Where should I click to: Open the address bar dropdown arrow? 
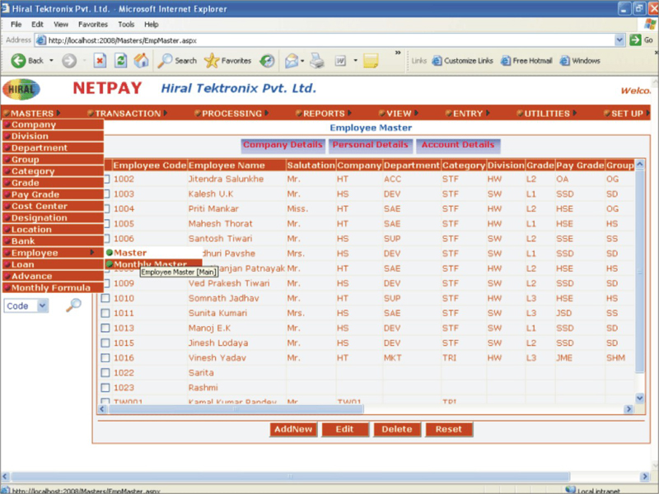coord(619,40)
